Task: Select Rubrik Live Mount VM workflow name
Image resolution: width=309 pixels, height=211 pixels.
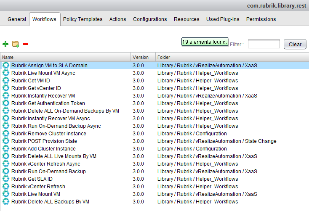Action: [x=36, y=194]
